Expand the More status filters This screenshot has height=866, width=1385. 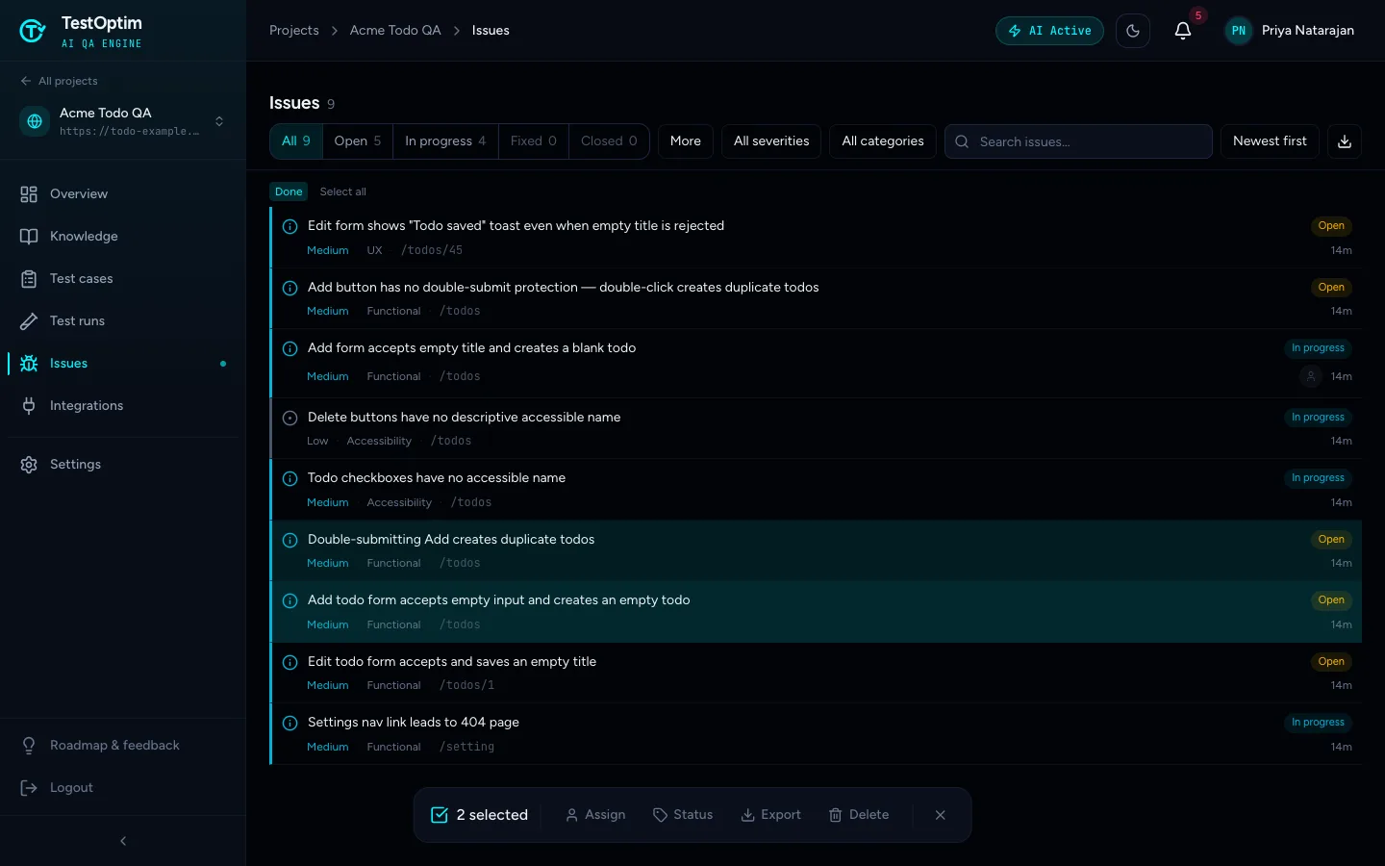coord(686,141)
